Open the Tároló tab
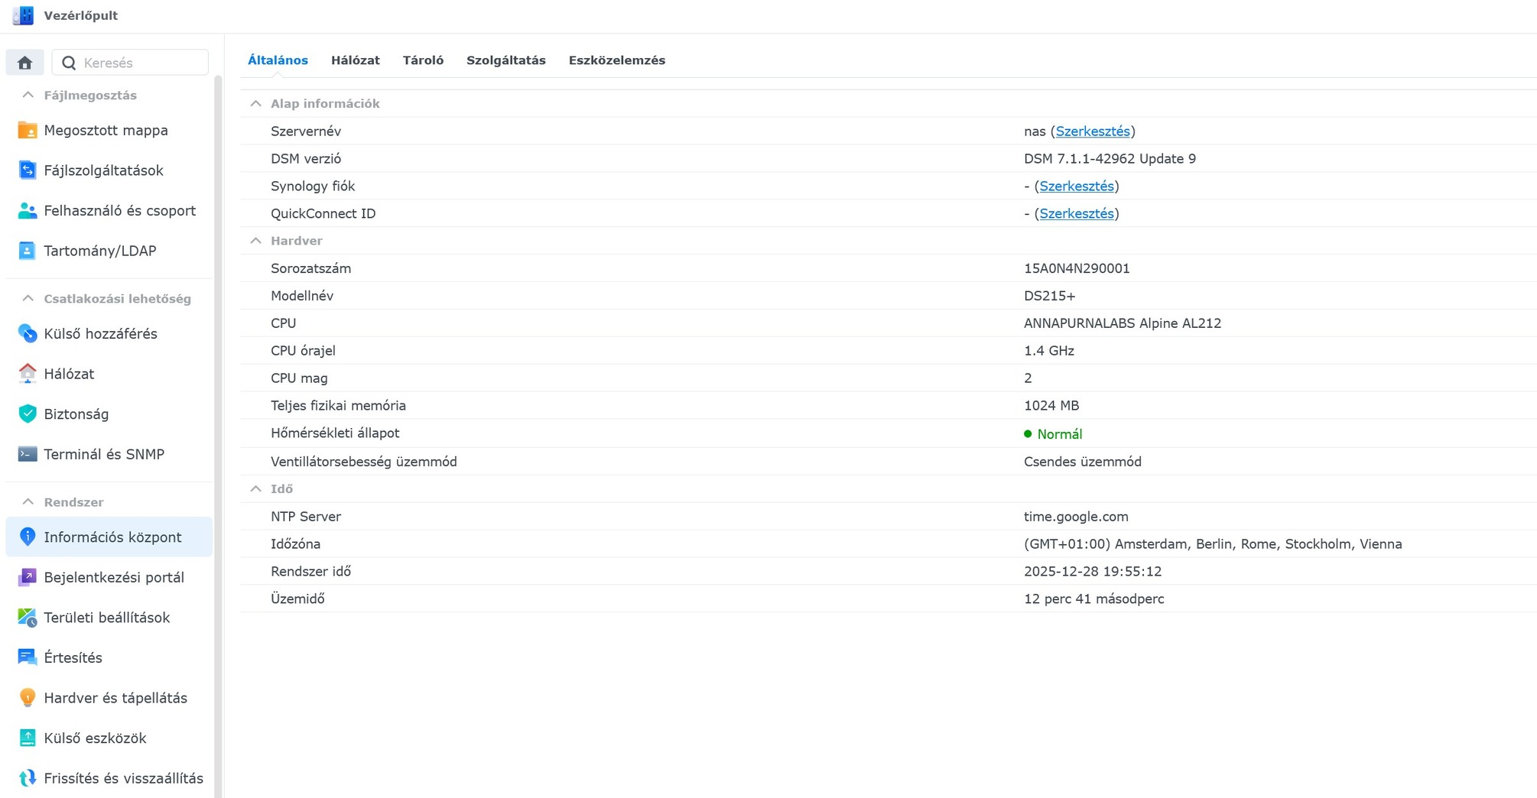 click(x=423, y=60)
